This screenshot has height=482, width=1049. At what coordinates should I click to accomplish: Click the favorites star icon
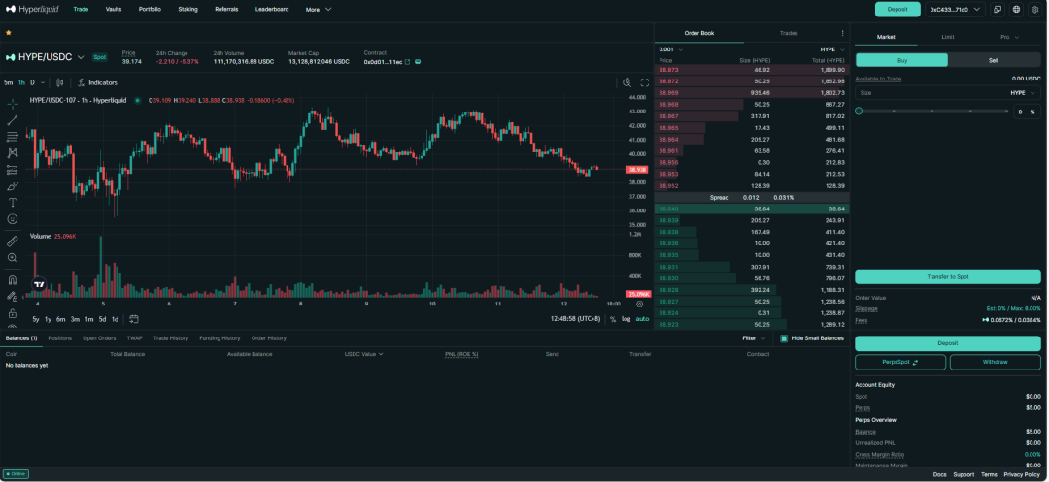(x=8, y=32)
